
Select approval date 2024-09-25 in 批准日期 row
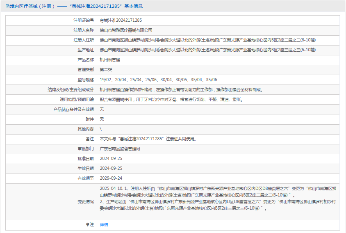[x=111, y=159]
